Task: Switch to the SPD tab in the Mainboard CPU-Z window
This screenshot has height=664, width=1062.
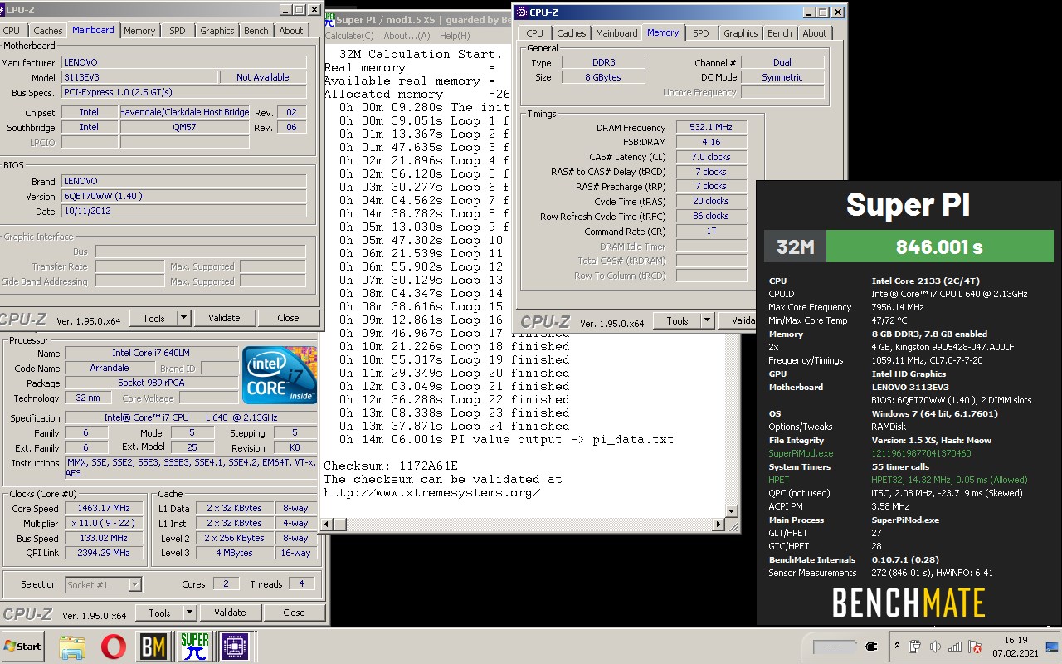Action: [178, 31]
